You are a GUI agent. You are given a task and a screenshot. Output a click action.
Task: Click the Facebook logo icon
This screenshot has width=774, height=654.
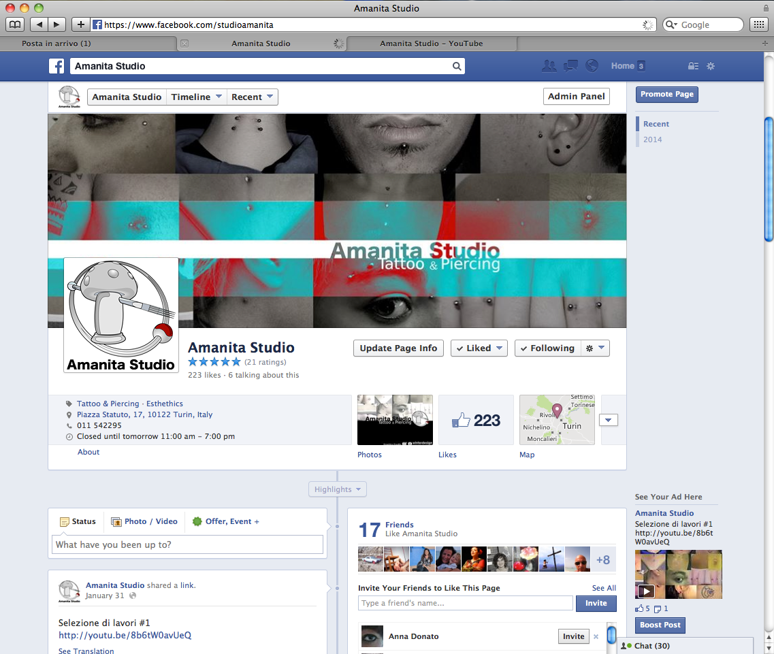point(57,66)
